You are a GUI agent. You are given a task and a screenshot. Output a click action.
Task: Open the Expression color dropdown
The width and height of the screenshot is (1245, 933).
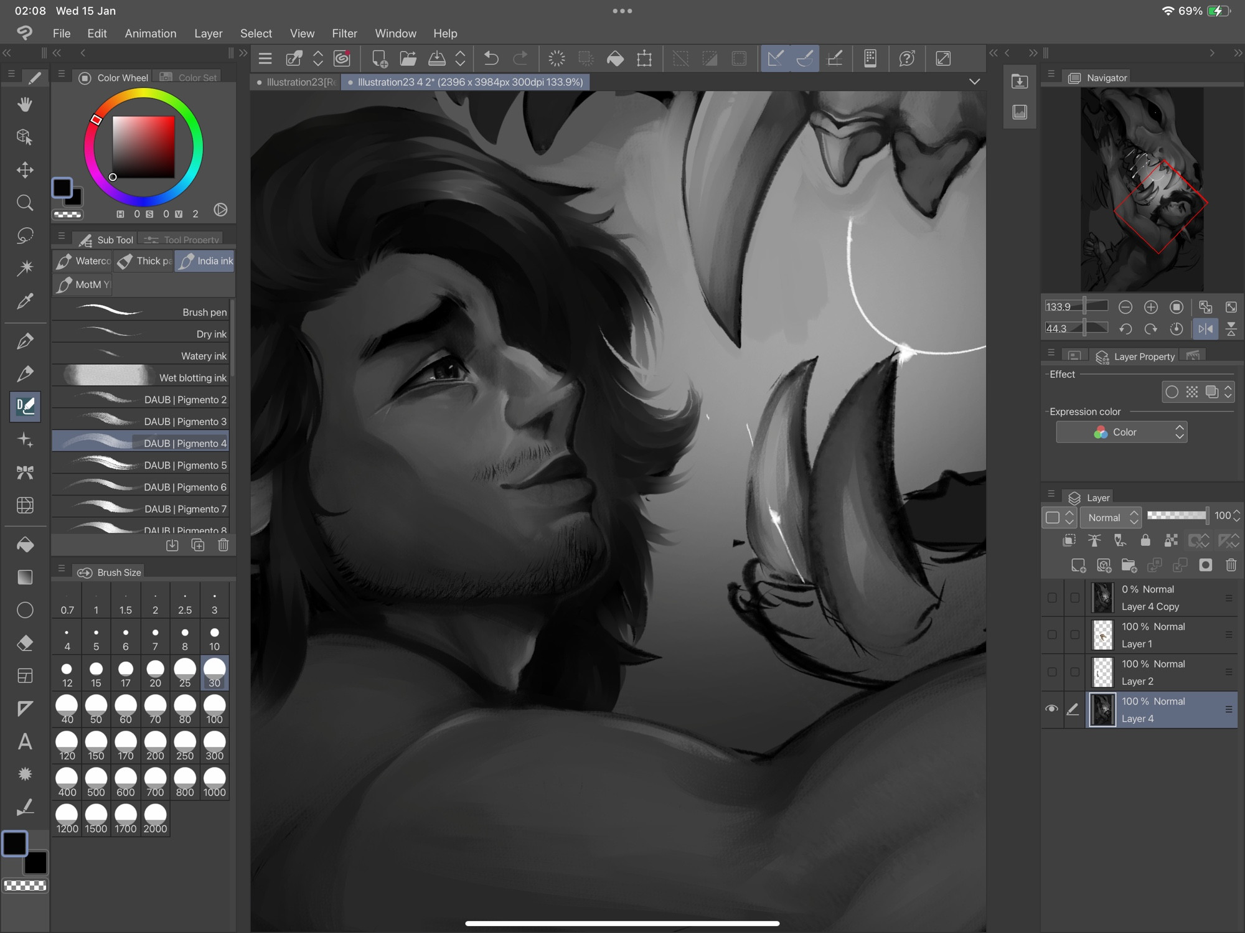(1122, 432)
